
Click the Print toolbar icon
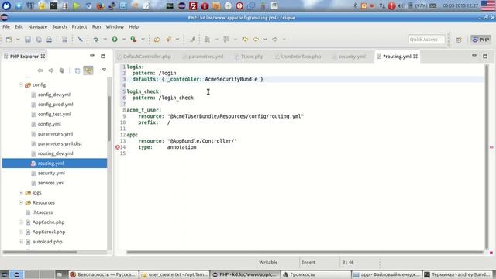coord(49,40)
